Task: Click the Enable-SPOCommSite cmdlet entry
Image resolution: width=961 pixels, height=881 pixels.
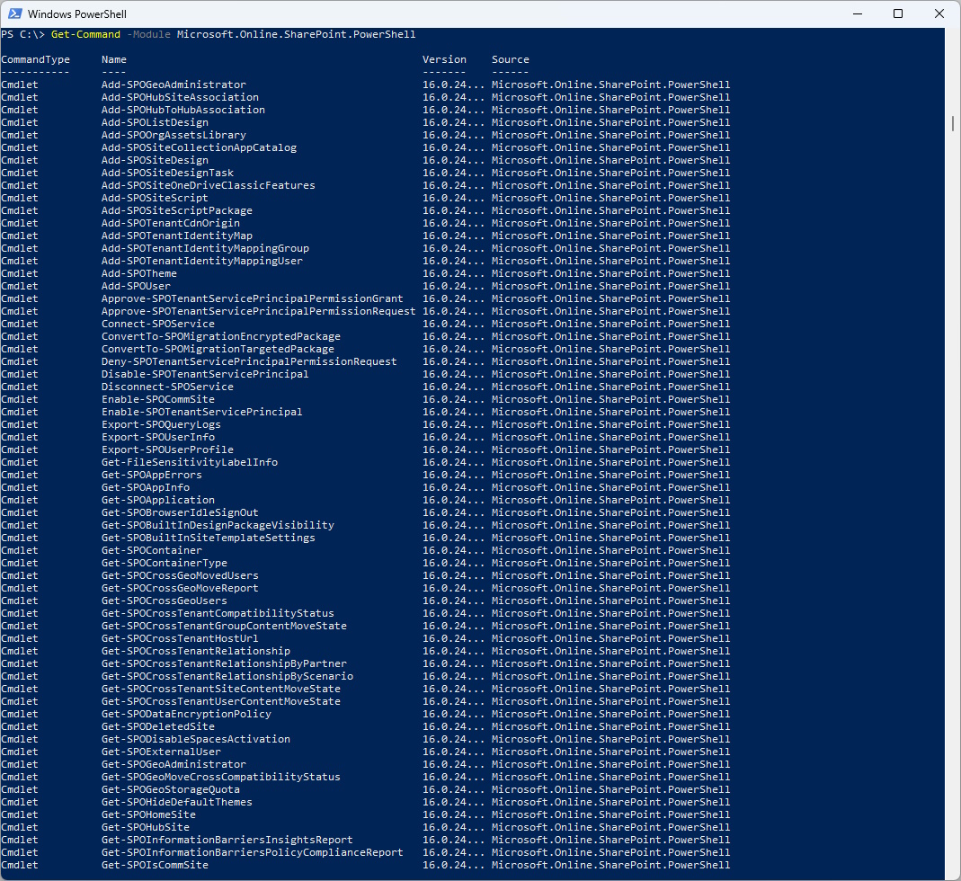Action: pos(157,399)
